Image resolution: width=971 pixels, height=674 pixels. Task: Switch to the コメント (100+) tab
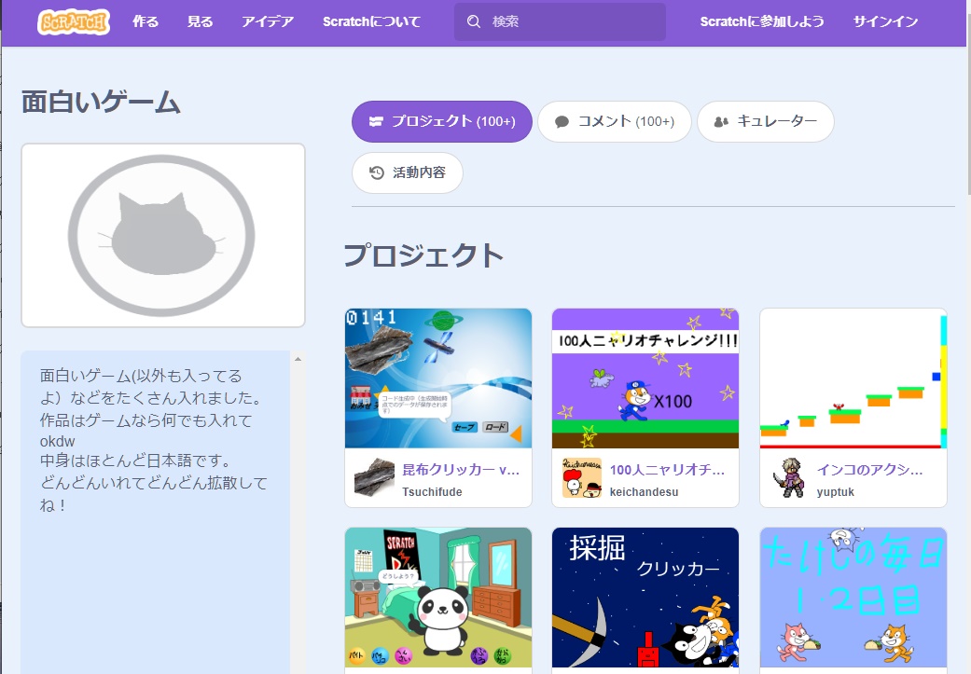point(614,121)
